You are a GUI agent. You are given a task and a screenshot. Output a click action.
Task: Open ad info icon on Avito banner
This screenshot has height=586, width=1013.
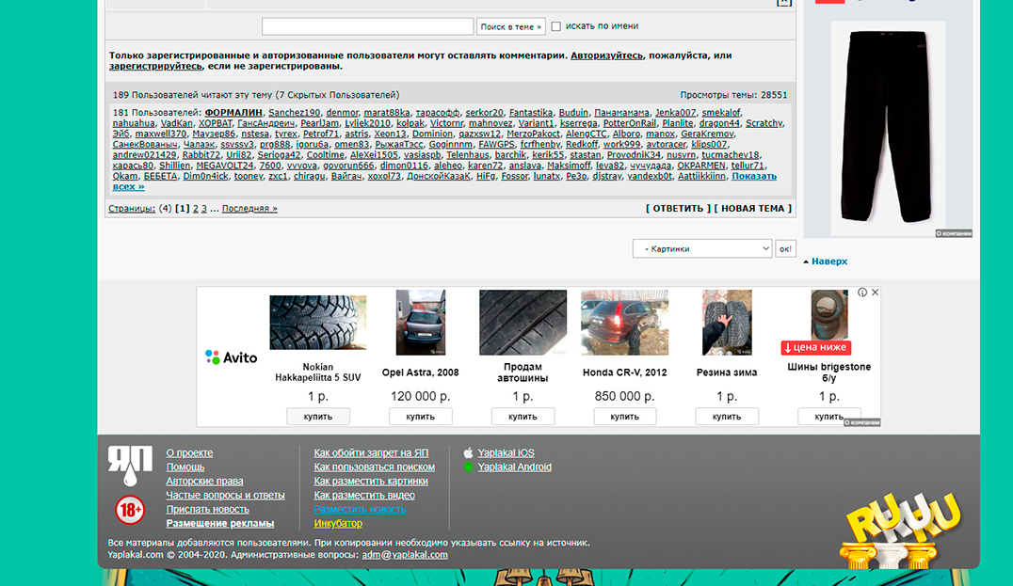[x=861, y=293]
